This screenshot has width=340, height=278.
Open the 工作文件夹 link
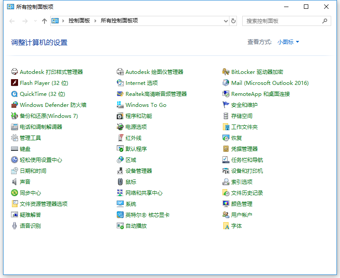pos(244,127)
